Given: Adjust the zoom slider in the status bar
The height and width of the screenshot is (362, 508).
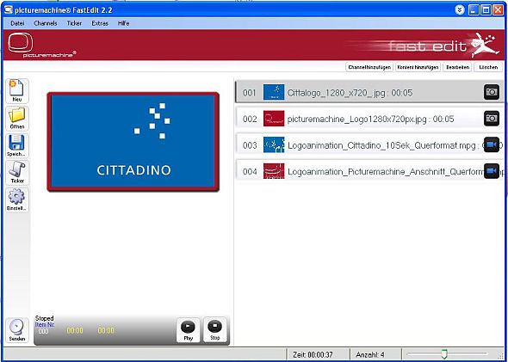Looking at the screenshot, I should 444,354.
